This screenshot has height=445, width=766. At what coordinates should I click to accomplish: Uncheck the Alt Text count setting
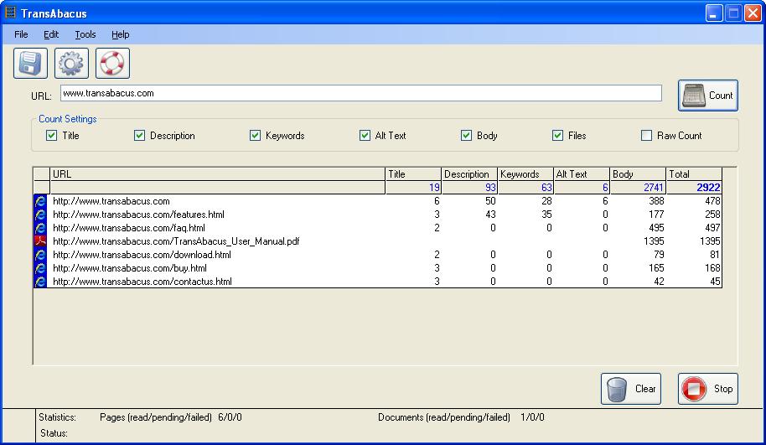365,135
